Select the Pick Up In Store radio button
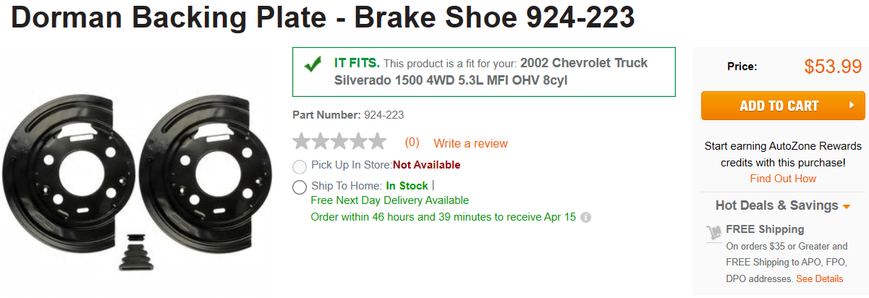This screenshot has width=869, height=298. pos(300,166)
